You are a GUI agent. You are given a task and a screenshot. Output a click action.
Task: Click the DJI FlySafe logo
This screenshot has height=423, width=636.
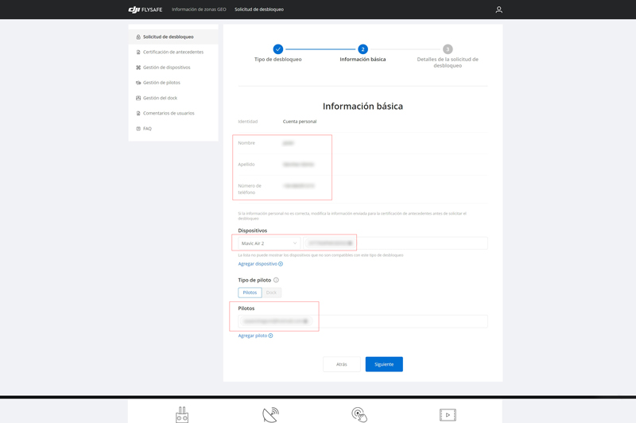145,10
